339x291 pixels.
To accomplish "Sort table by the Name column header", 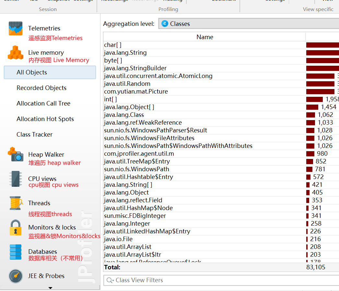I will click(205, 37).
